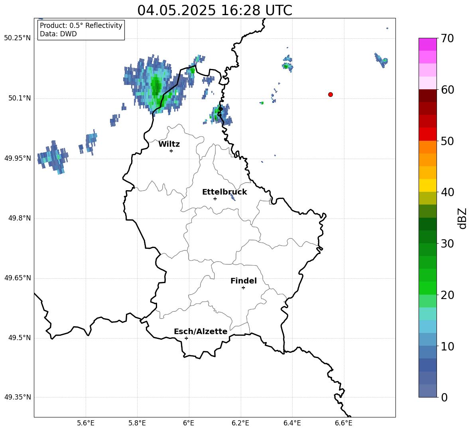
Task: Click the 49.5°N latitude label
Action: 20,337
